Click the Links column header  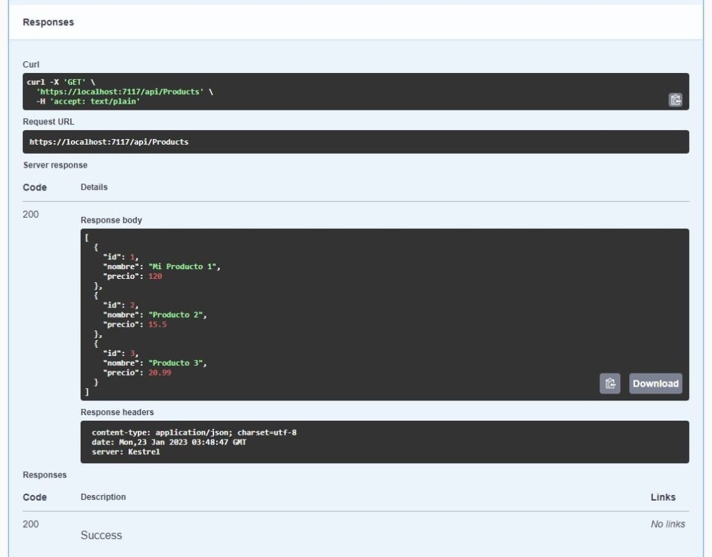(663, 497)
